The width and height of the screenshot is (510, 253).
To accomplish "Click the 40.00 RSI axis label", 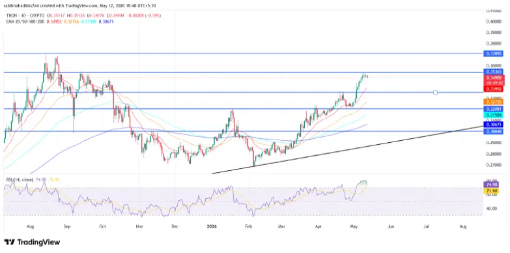I will pos(492,209).
